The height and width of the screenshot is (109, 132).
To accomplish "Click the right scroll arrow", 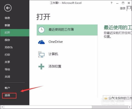I will [x=130, y=107].
